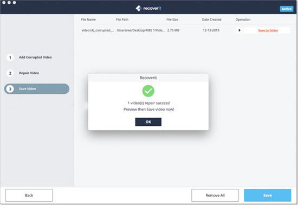Image resolution: width=298 pixels, height=205 pixels.
Task: Remove All videos from the list
Action: click(x=215, y=195)
